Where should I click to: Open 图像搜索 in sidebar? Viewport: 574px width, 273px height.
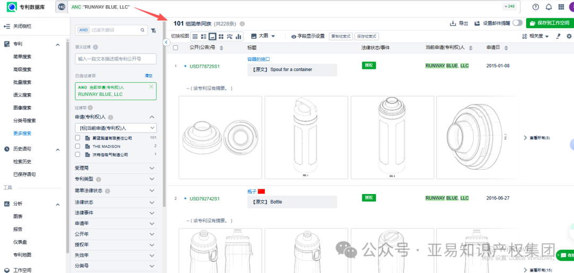tap(22, 108)
